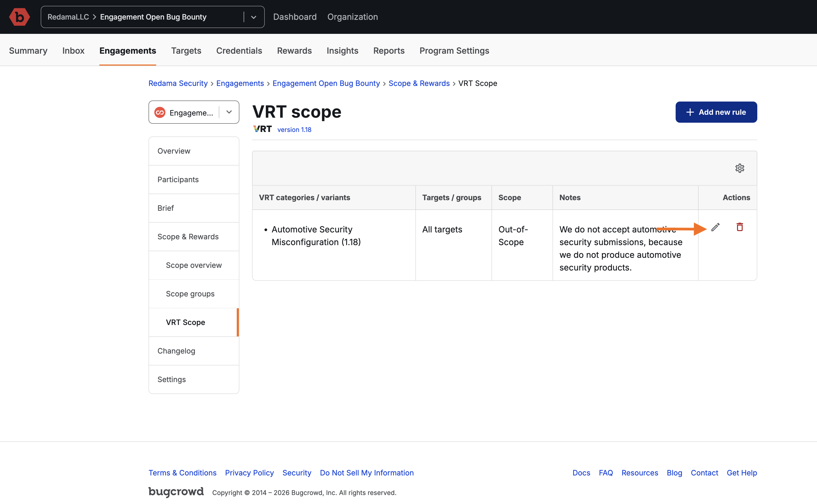Open Settings in the sidebar
The image size is (817, 504).
pyautogui.click(x=194, y=379)
